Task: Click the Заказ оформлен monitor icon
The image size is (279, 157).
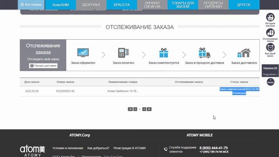Action: (x=83, y=52)
